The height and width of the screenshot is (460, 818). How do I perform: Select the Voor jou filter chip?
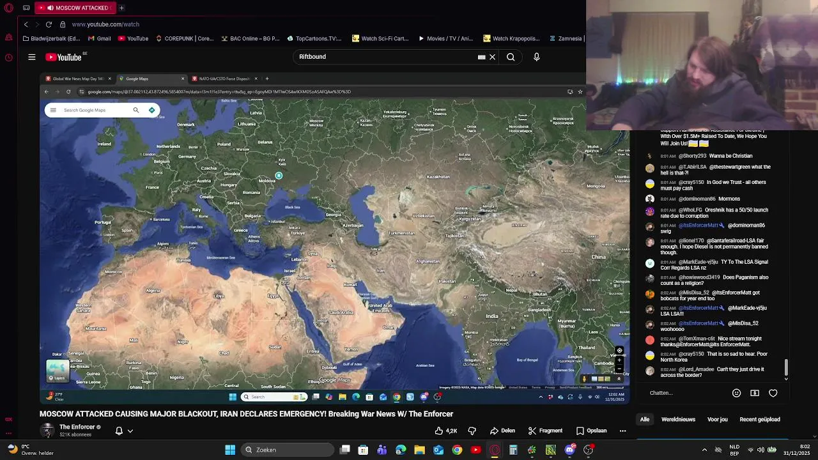tap(718, 419)
